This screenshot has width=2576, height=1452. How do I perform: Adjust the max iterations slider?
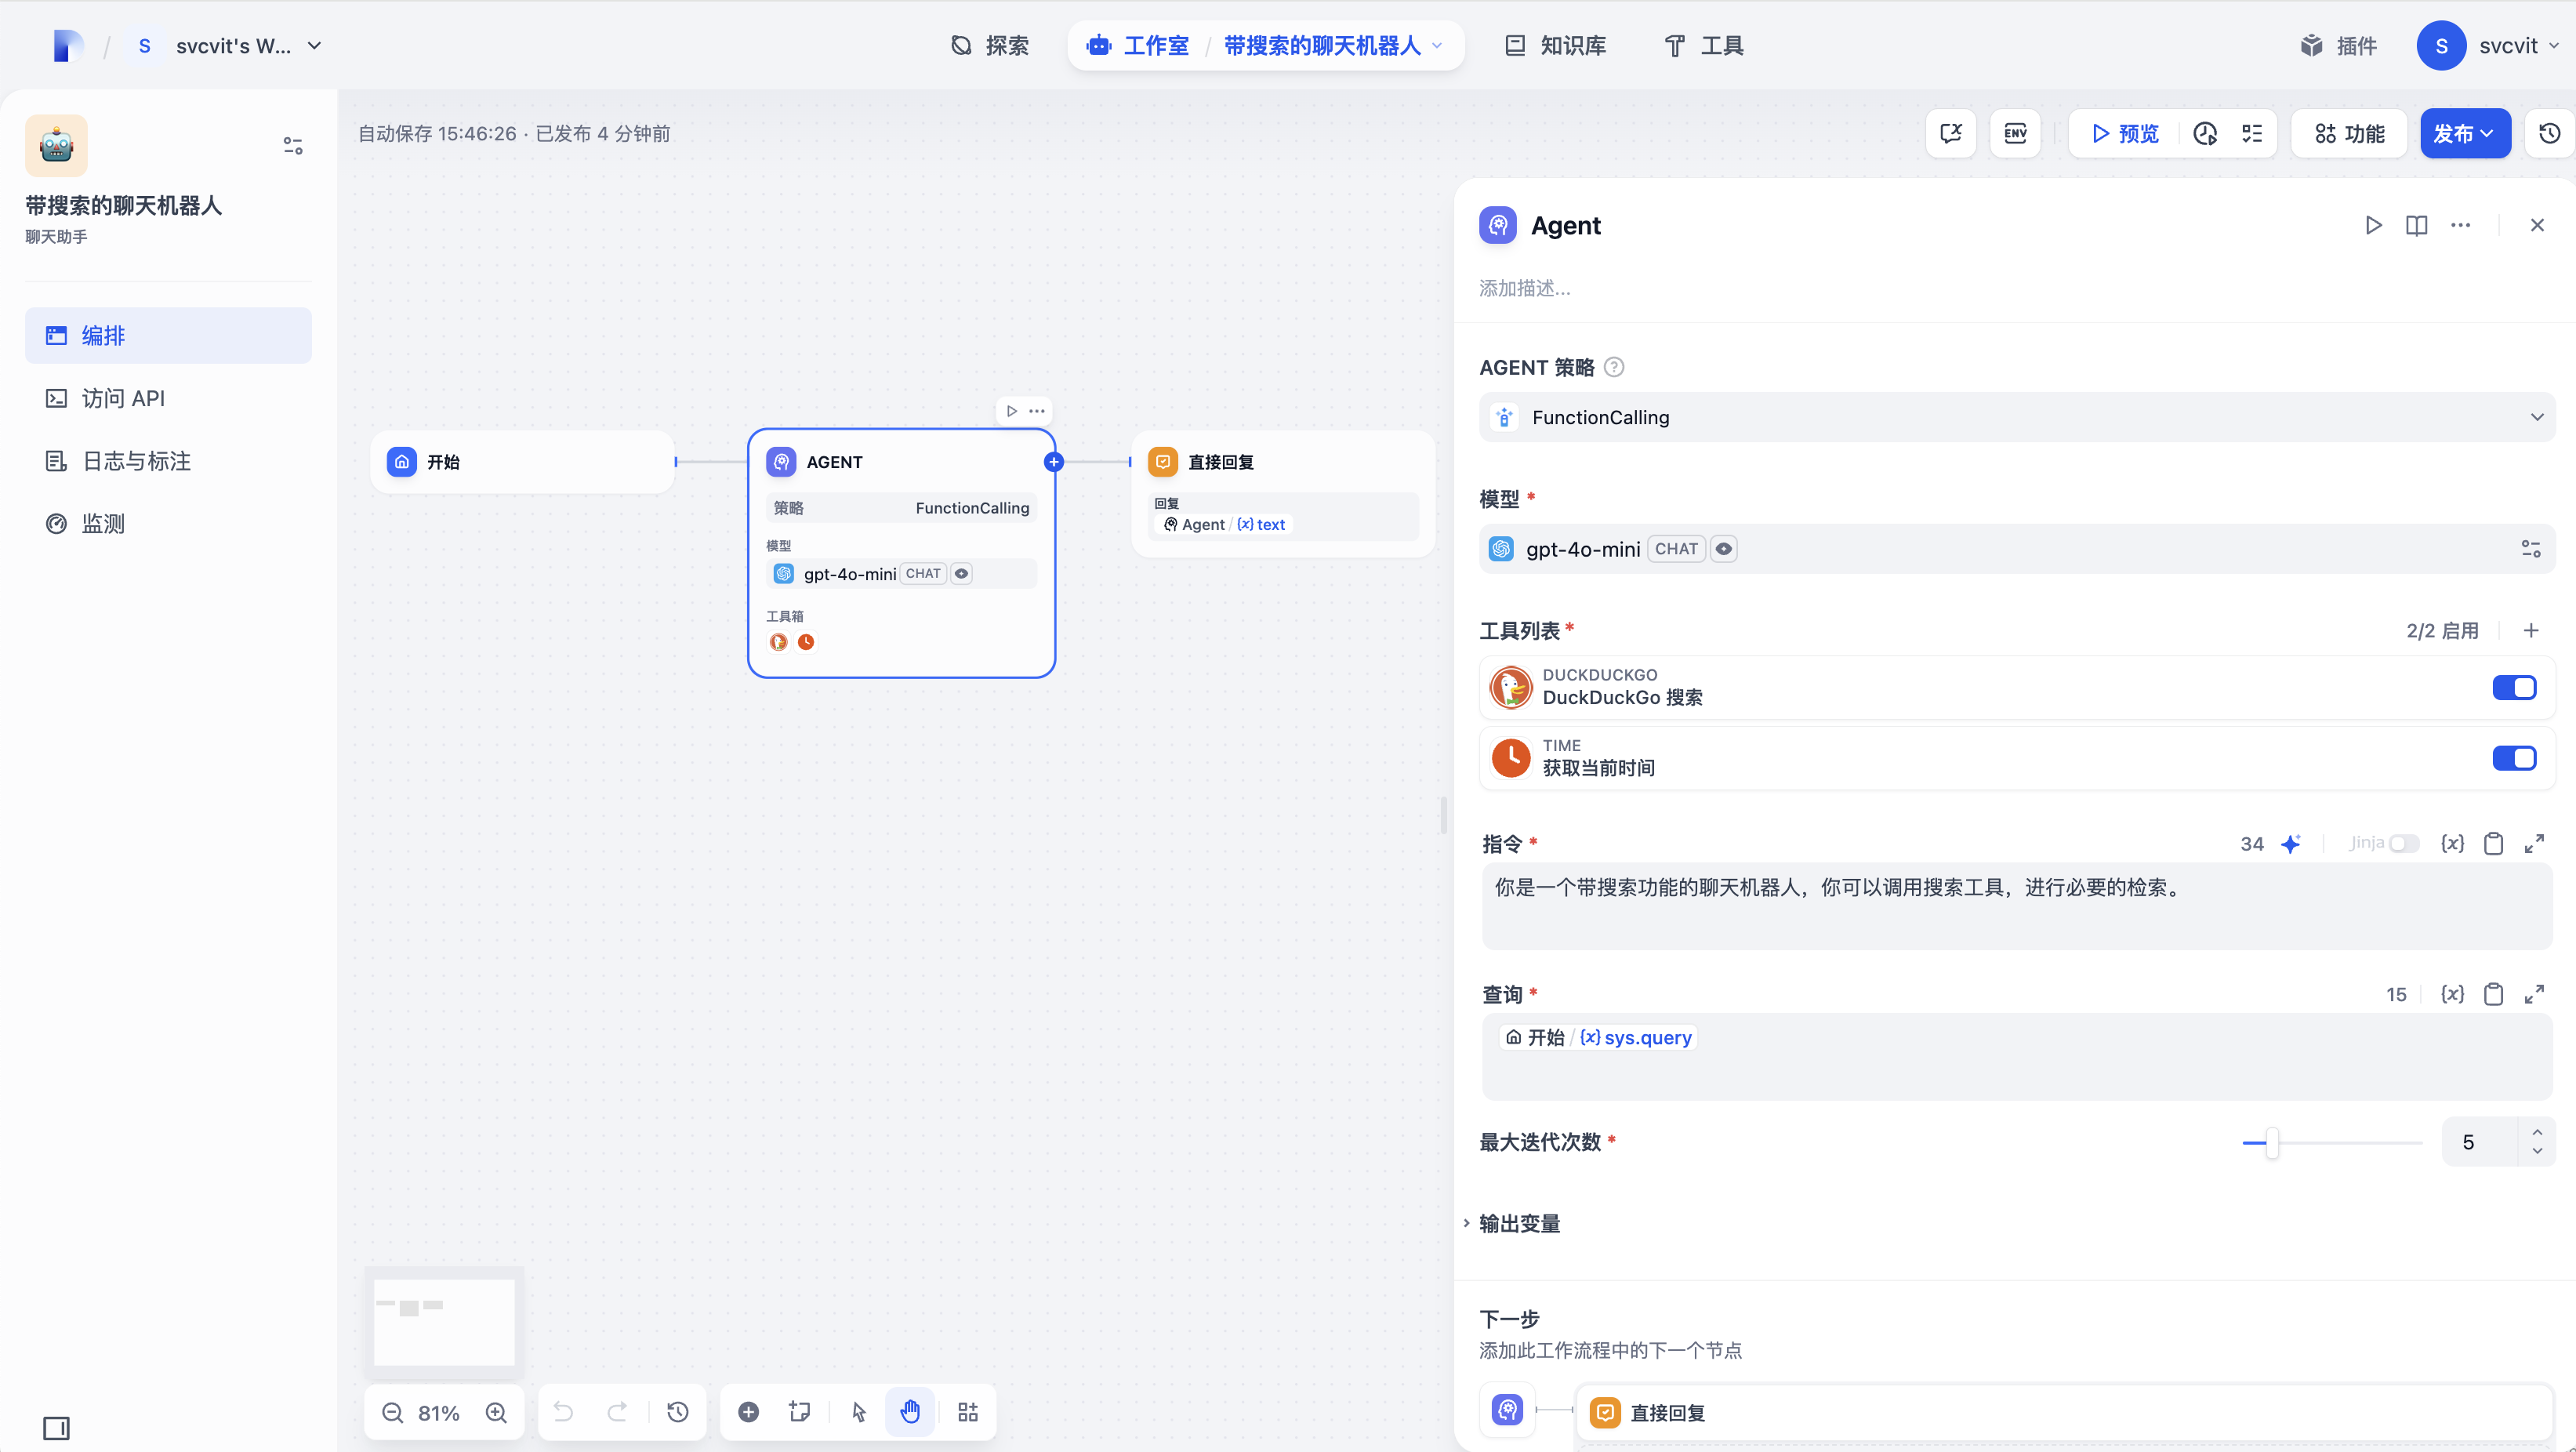coord(2272,1142)
